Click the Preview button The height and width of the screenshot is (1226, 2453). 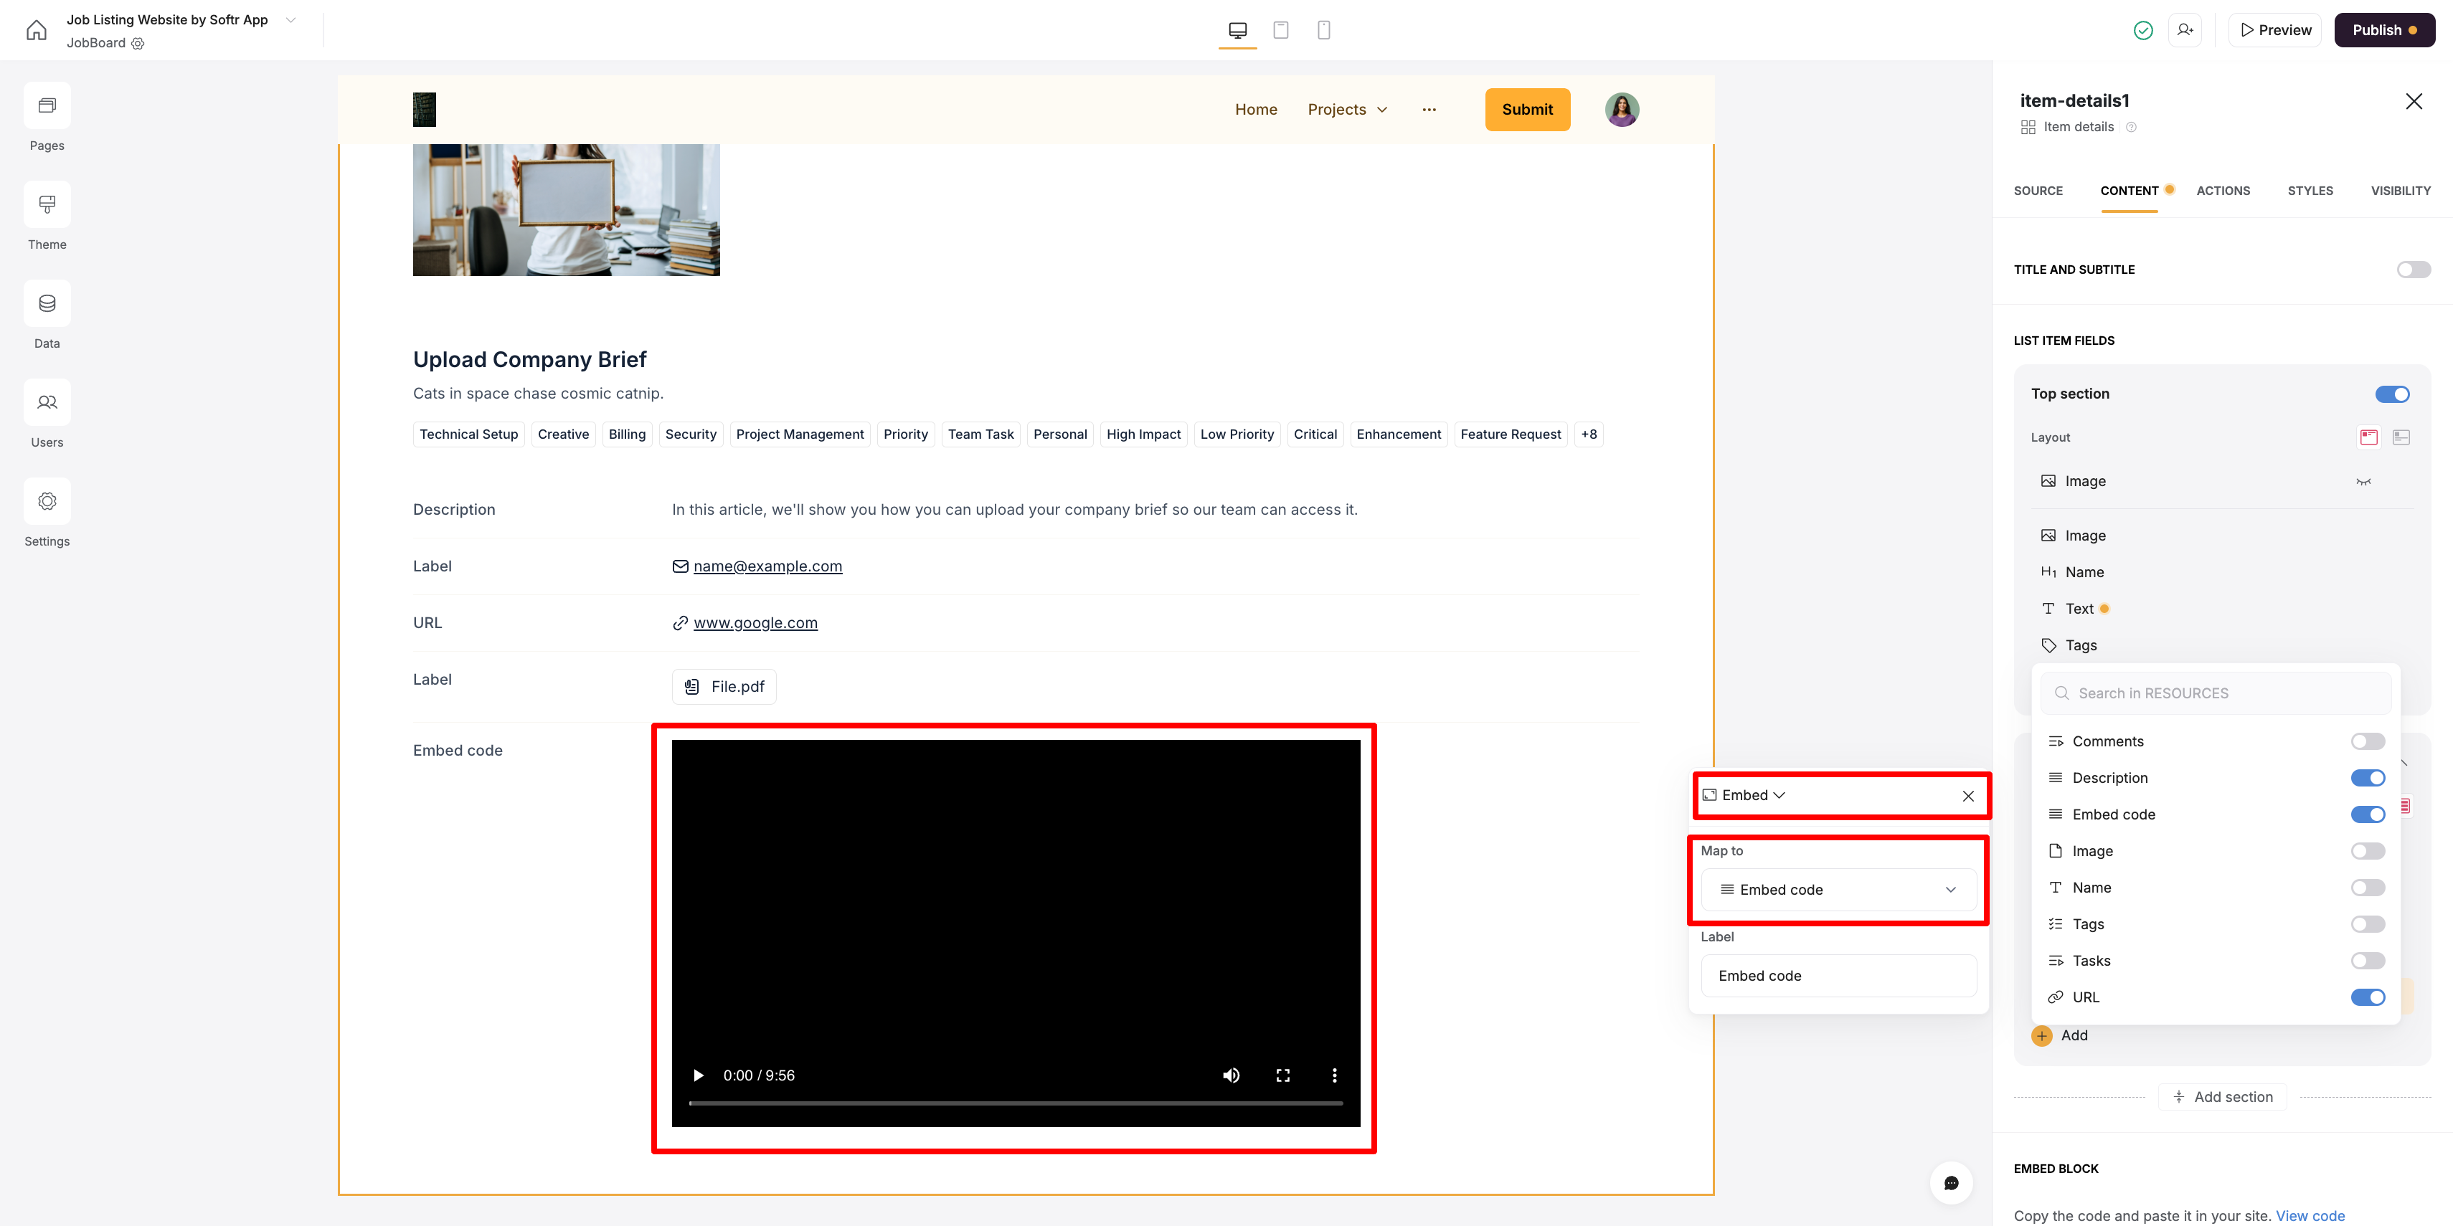point(2274,30)
